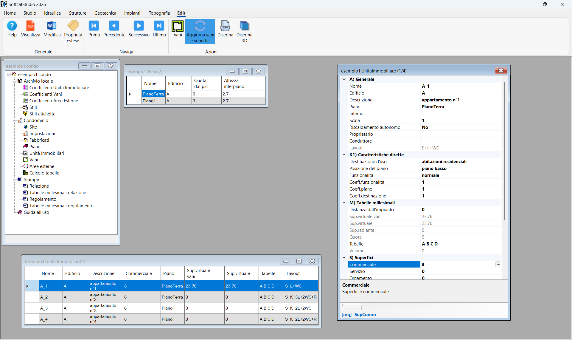The image size is (572, 340).
Task: Collapse the Archivio locale node
Action: pyautogui.click(x=14, y=81)
